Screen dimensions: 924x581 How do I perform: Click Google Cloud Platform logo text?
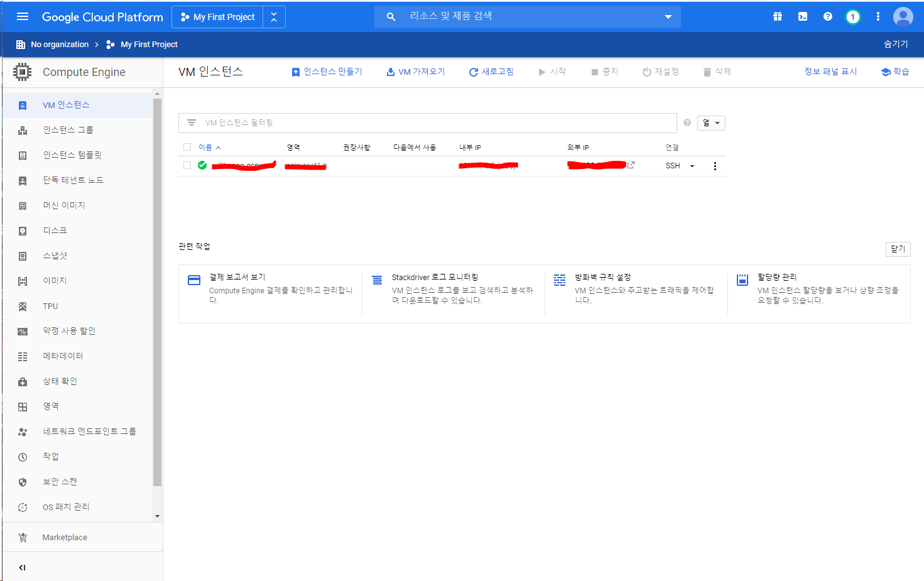102,17
